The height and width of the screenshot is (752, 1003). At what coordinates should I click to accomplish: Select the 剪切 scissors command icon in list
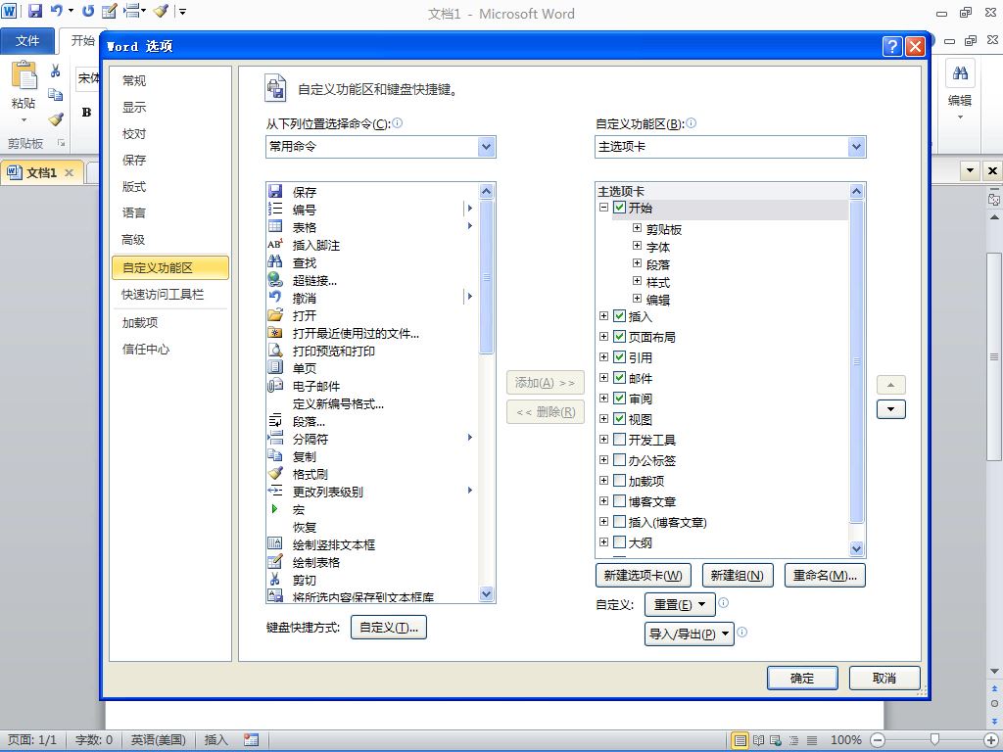click(x=275, y=579)
